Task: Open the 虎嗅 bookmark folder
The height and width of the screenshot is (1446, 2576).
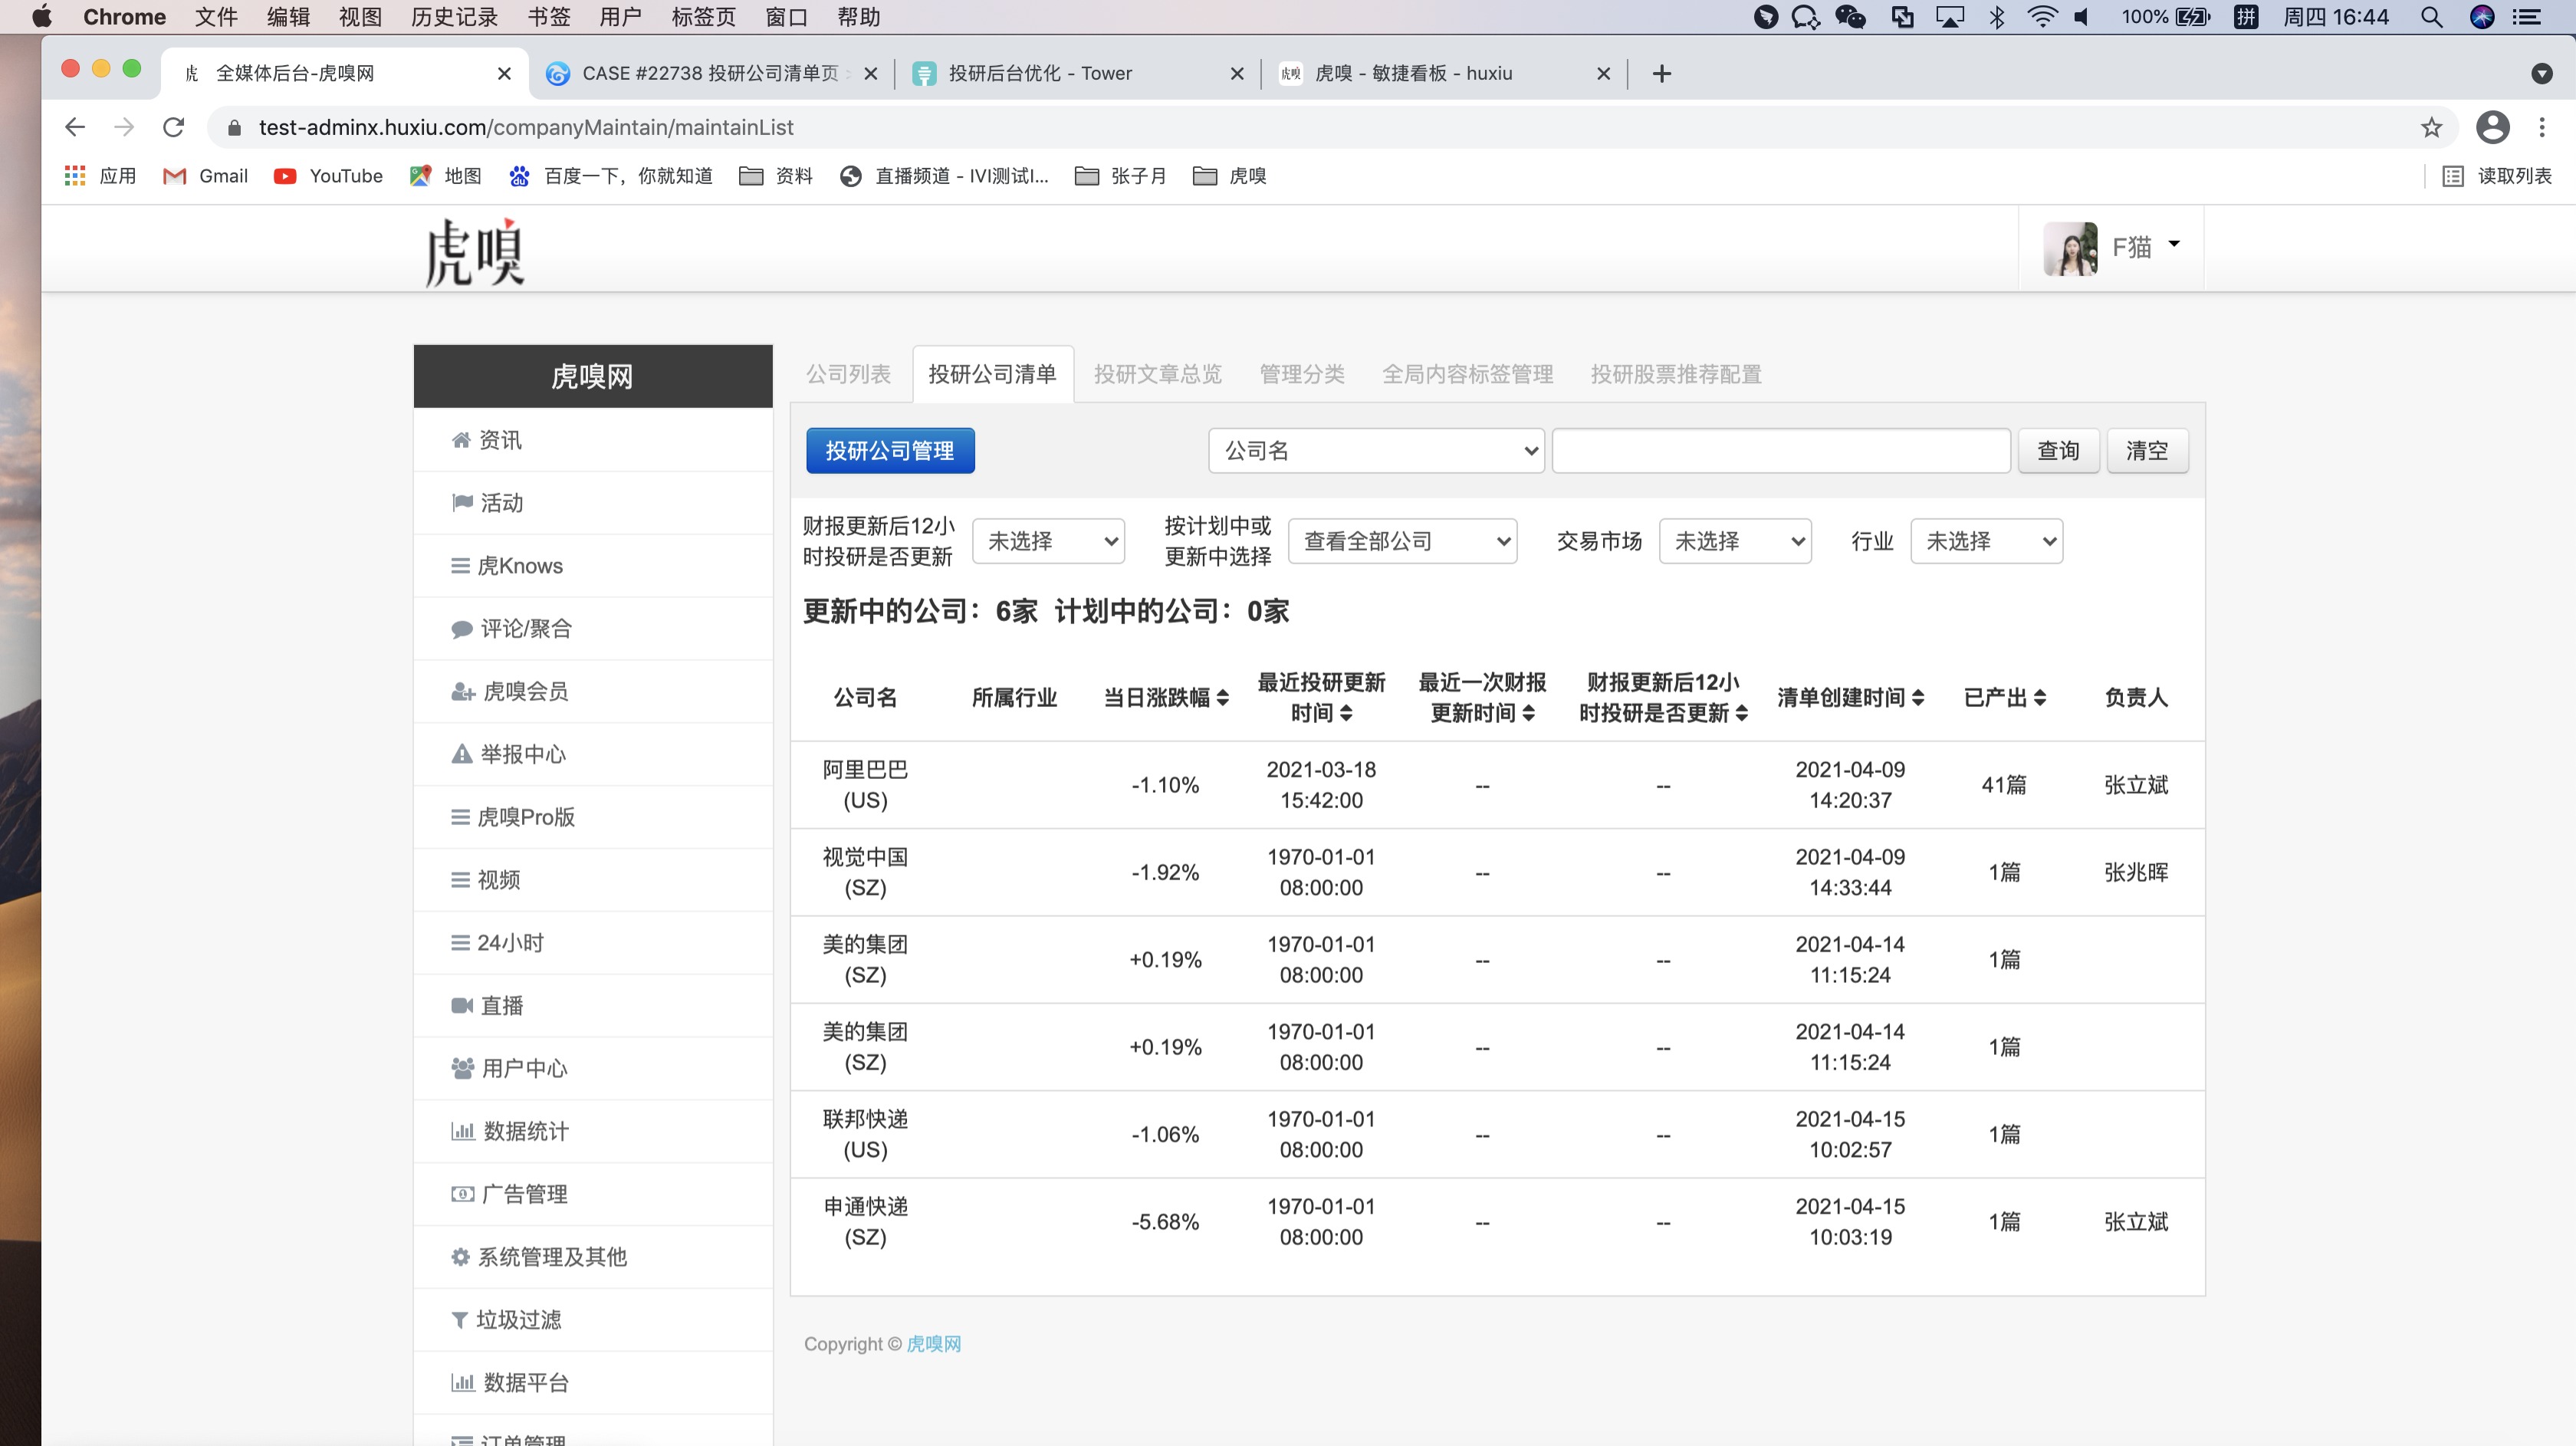Action: pos(1230,176)
